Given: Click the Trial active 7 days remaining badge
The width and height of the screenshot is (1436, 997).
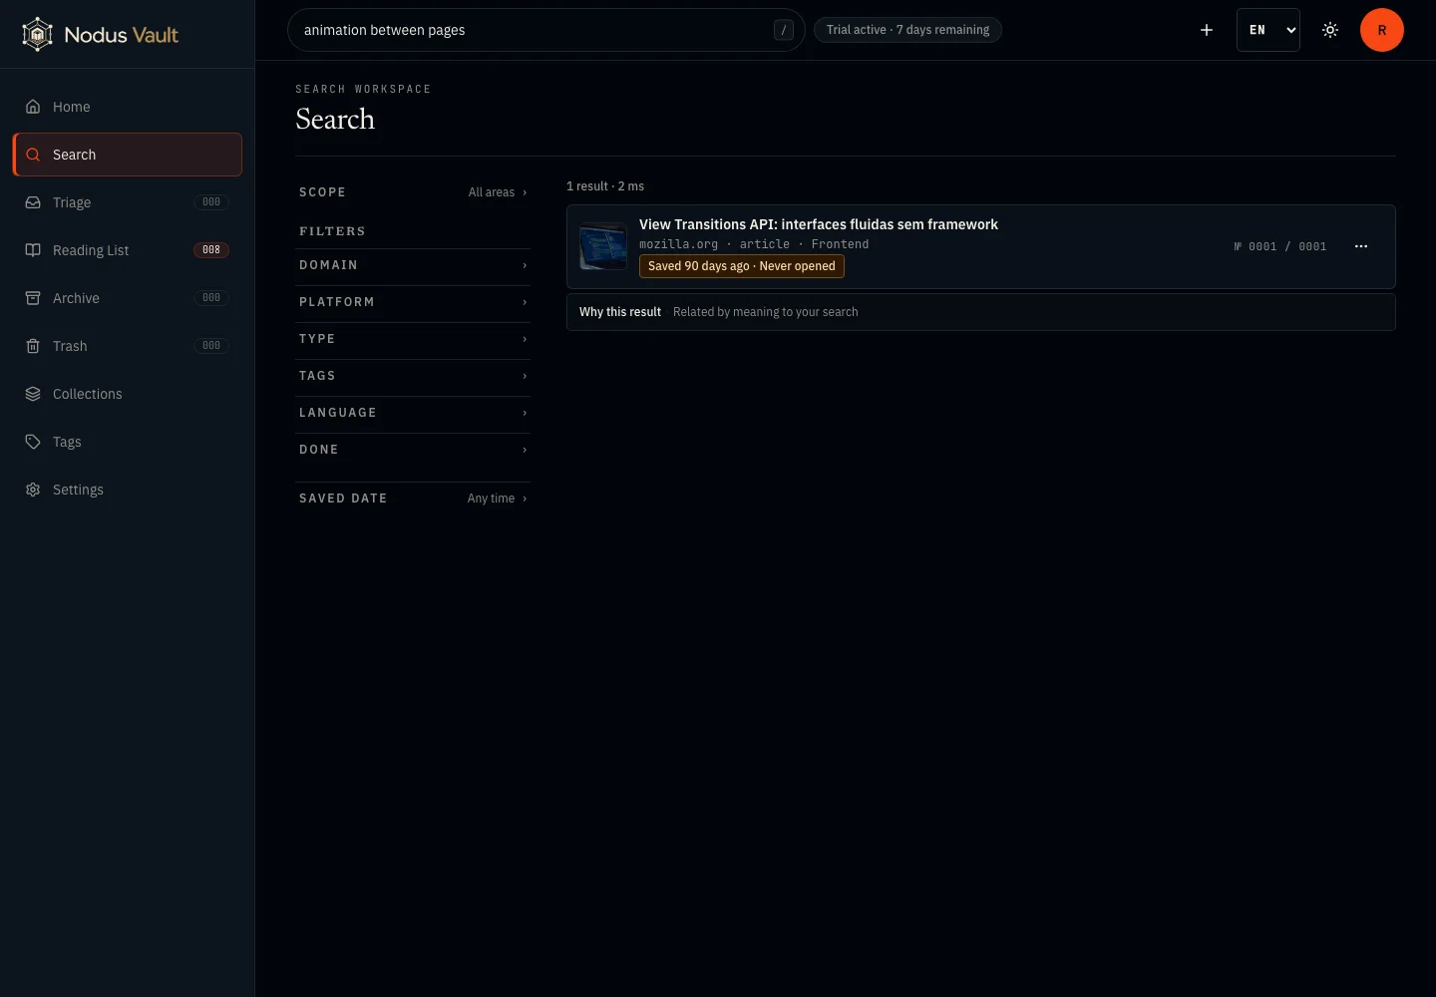Looking at the screenshot, I should pyautogui.click(x=907, y=30).
